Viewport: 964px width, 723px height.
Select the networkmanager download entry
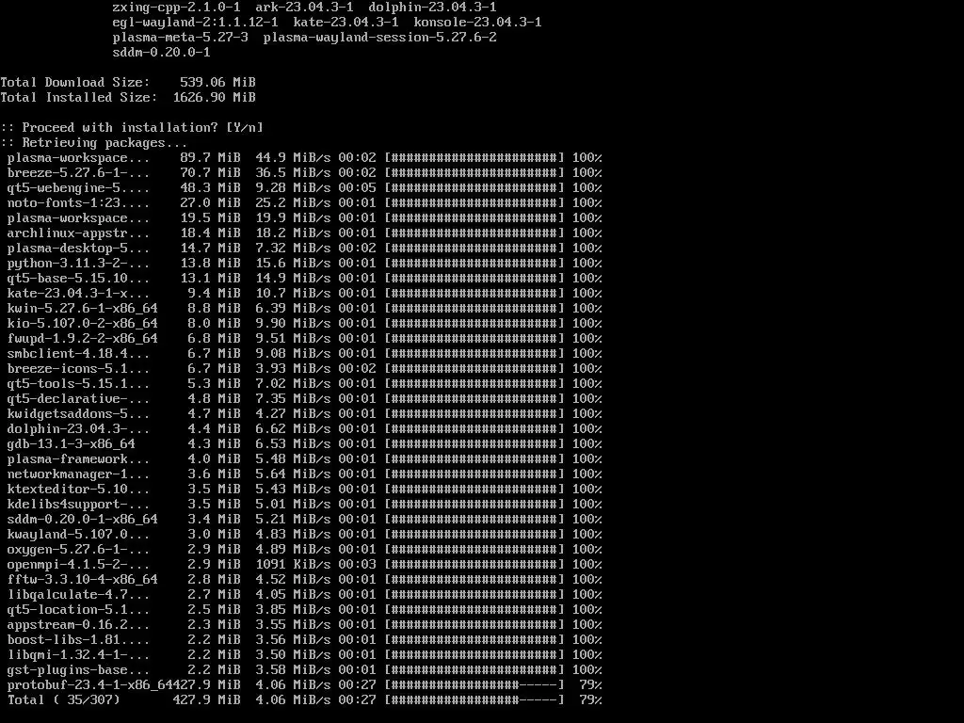[x=304, y=474]
